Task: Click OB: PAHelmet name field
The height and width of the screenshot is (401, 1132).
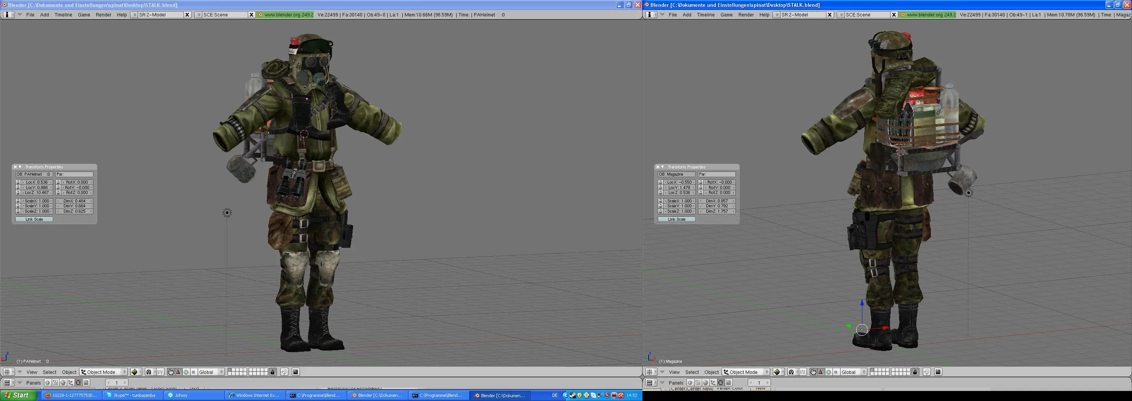Action: tap(34, 174)
